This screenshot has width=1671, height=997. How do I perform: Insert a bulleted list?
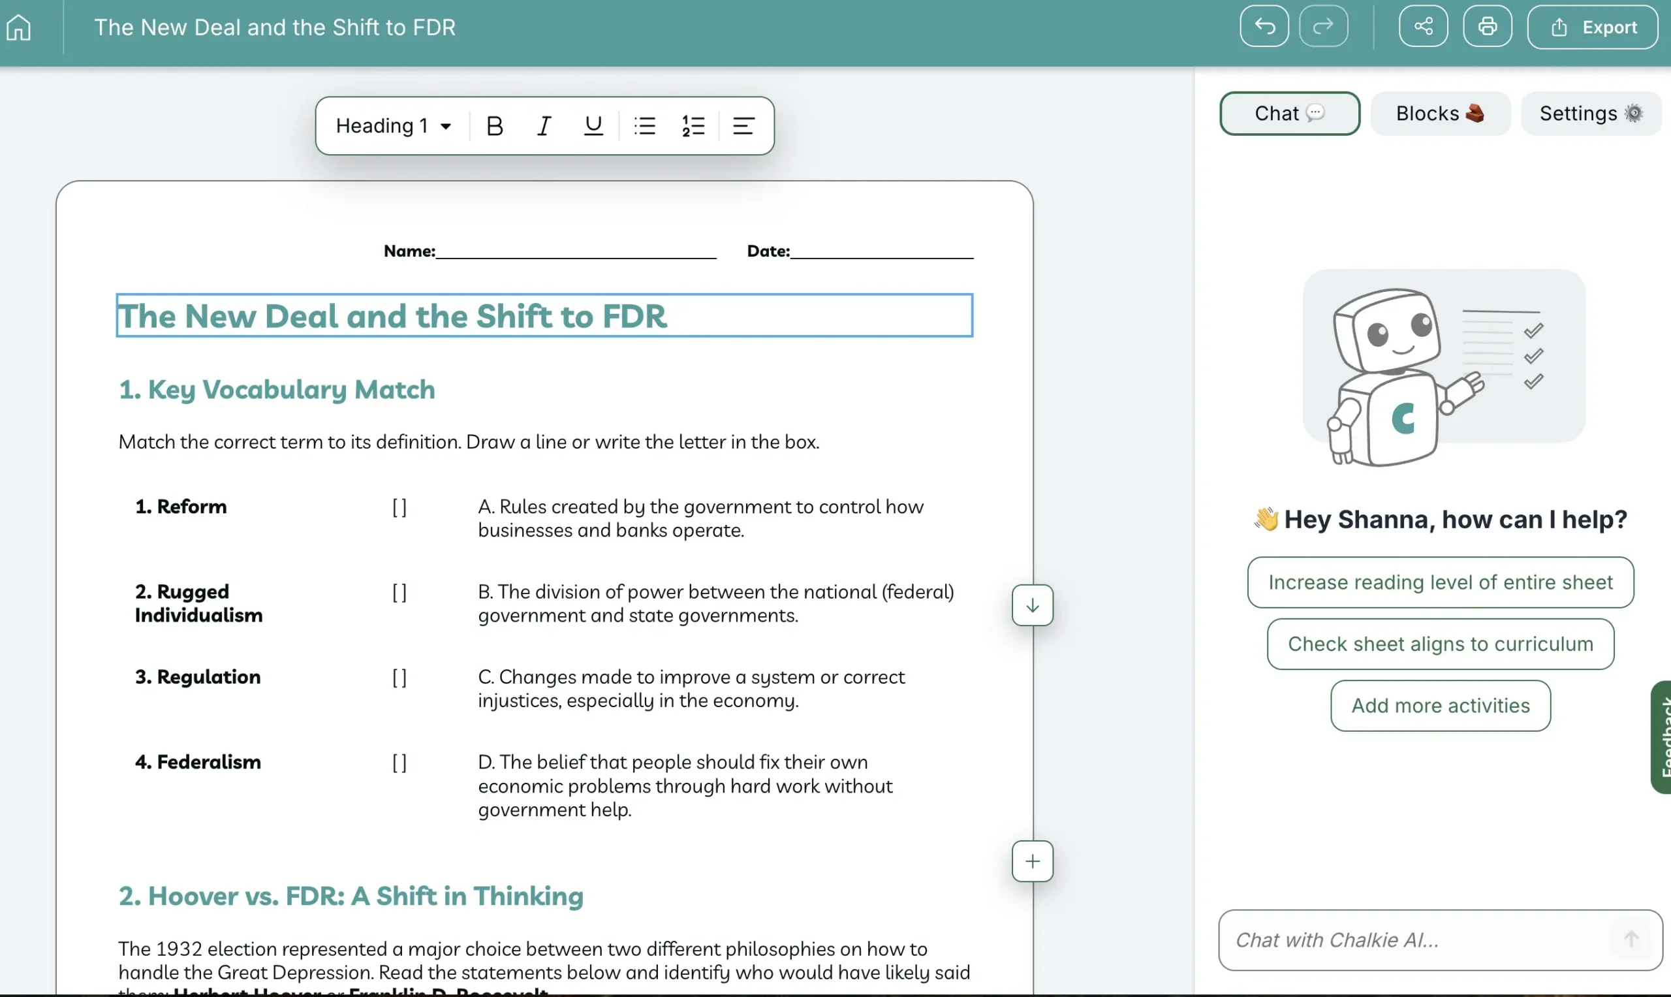tap(644, 125)
